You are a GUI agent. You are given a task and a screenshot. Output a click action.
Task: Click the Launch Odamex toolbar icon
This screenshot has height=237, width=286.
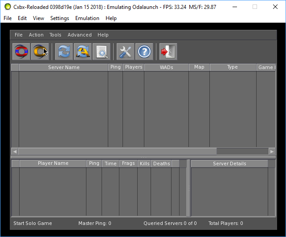[x=21, y=52]
